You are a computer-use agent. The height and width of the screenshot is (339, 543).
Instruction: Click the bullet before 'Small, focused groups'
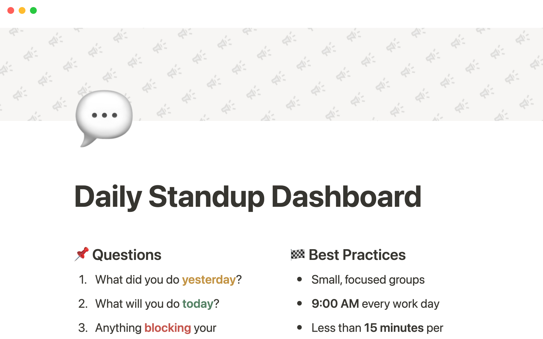coord(299,279)
